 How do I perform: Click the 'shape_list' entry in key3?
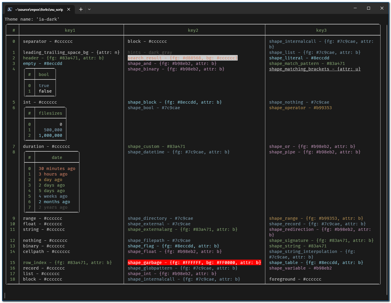(x=315, y=52)
